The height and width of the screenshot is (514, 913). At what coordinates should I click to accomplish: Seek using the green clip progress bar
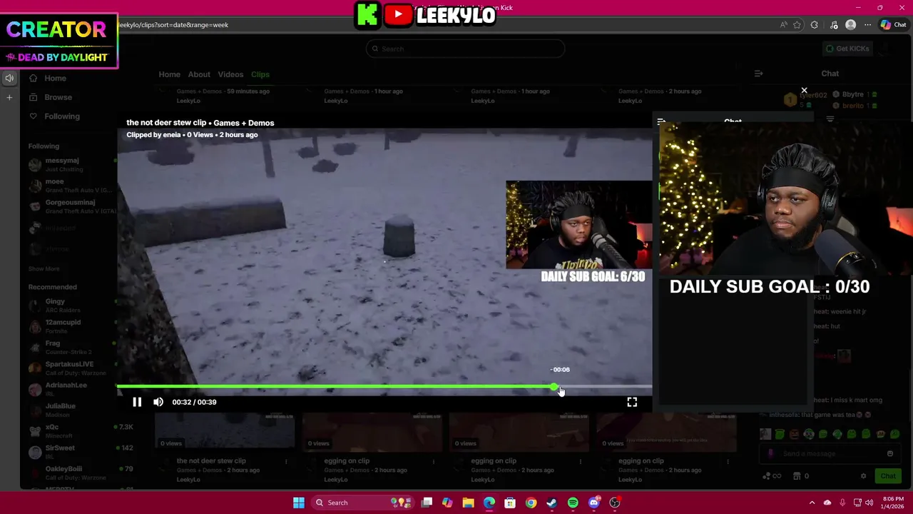coord(384,387)
